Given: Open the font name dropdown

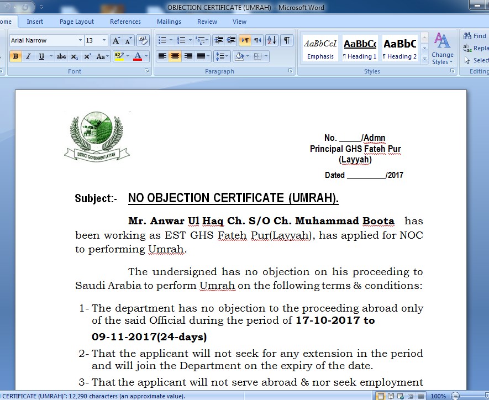Looking at the screenshot, I should click(x=80, y=40).
